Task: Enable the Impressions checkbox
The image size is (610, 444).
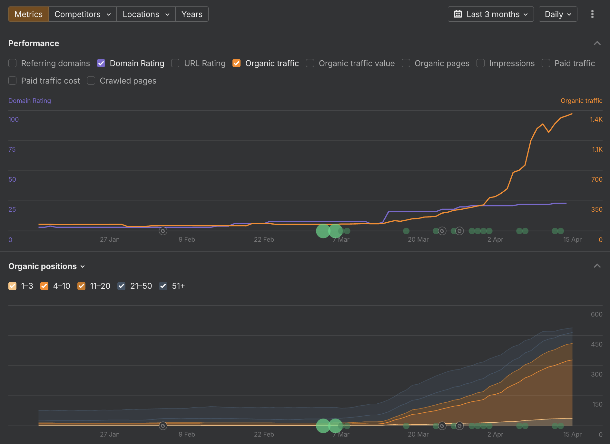Action: point(480,63)
